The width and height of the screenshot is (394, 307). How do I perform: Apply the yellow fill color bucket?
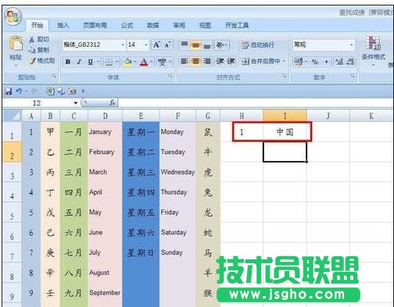[128, 62]
